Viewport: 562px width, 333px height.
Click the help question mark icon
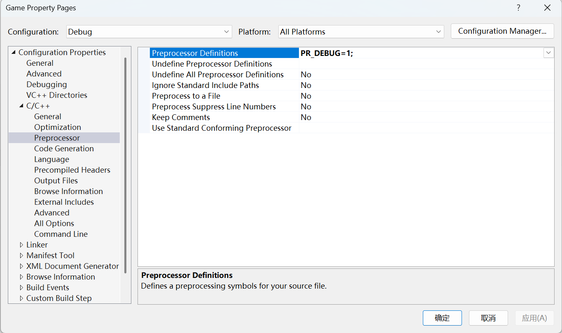point(518,7)
